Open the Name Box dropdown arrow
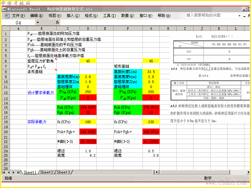251x188 pixels. (x=38, y=23)
